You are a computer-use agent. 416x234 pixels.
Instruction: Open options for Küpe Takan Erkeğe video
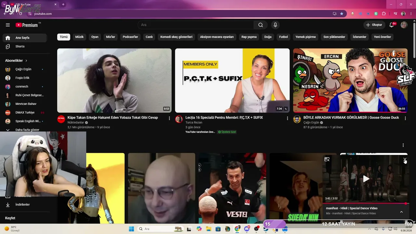tap(169, 118)
